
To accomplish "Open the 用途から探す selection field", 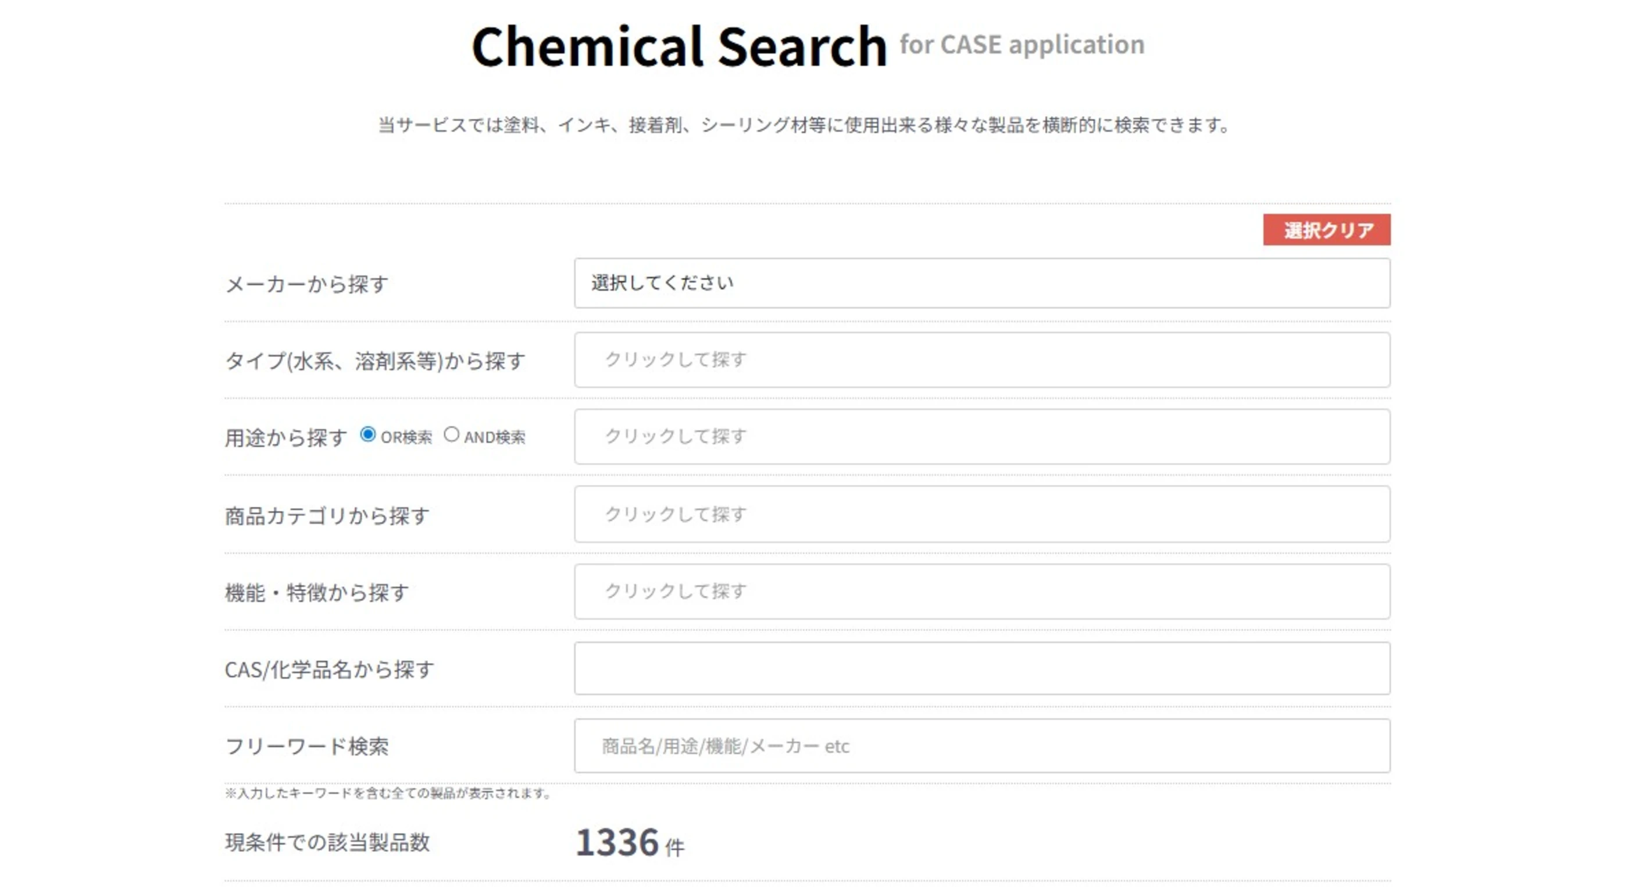I will click(981, 436).
